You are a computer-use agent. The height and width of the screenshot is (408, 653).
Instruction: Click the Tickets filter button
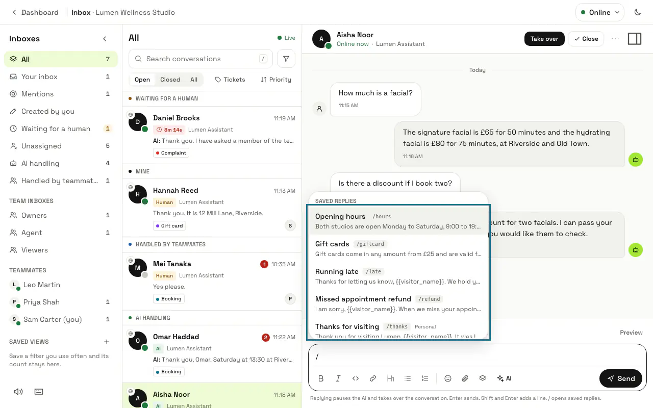point(230,80)
